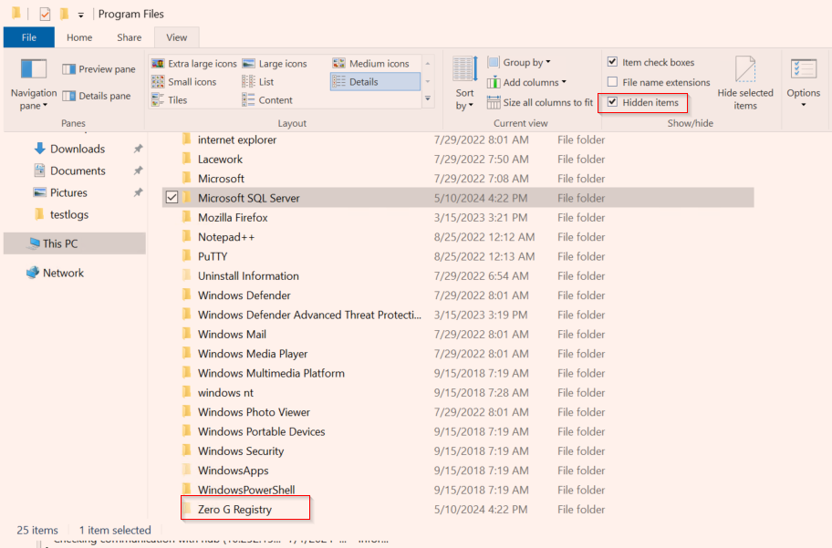Uncheck the Microsoft SQL Server row checkbox
Image resolution: width=832 pixels, height=548 pixels.
[172, 197]
